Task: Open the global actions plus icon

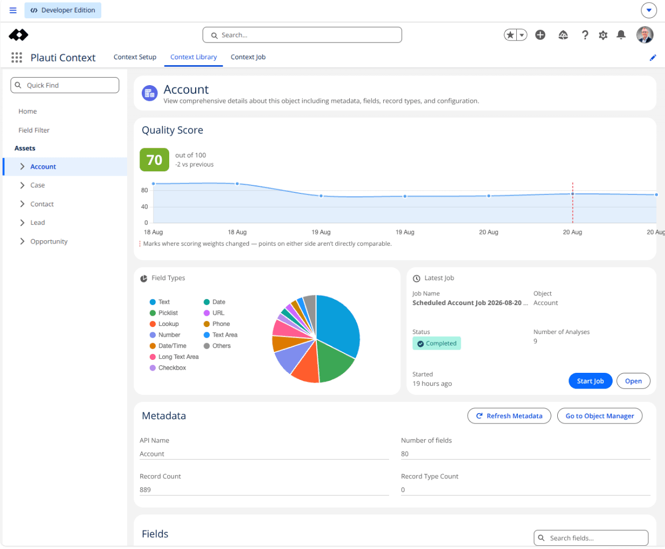Action: tap(540, 35)
